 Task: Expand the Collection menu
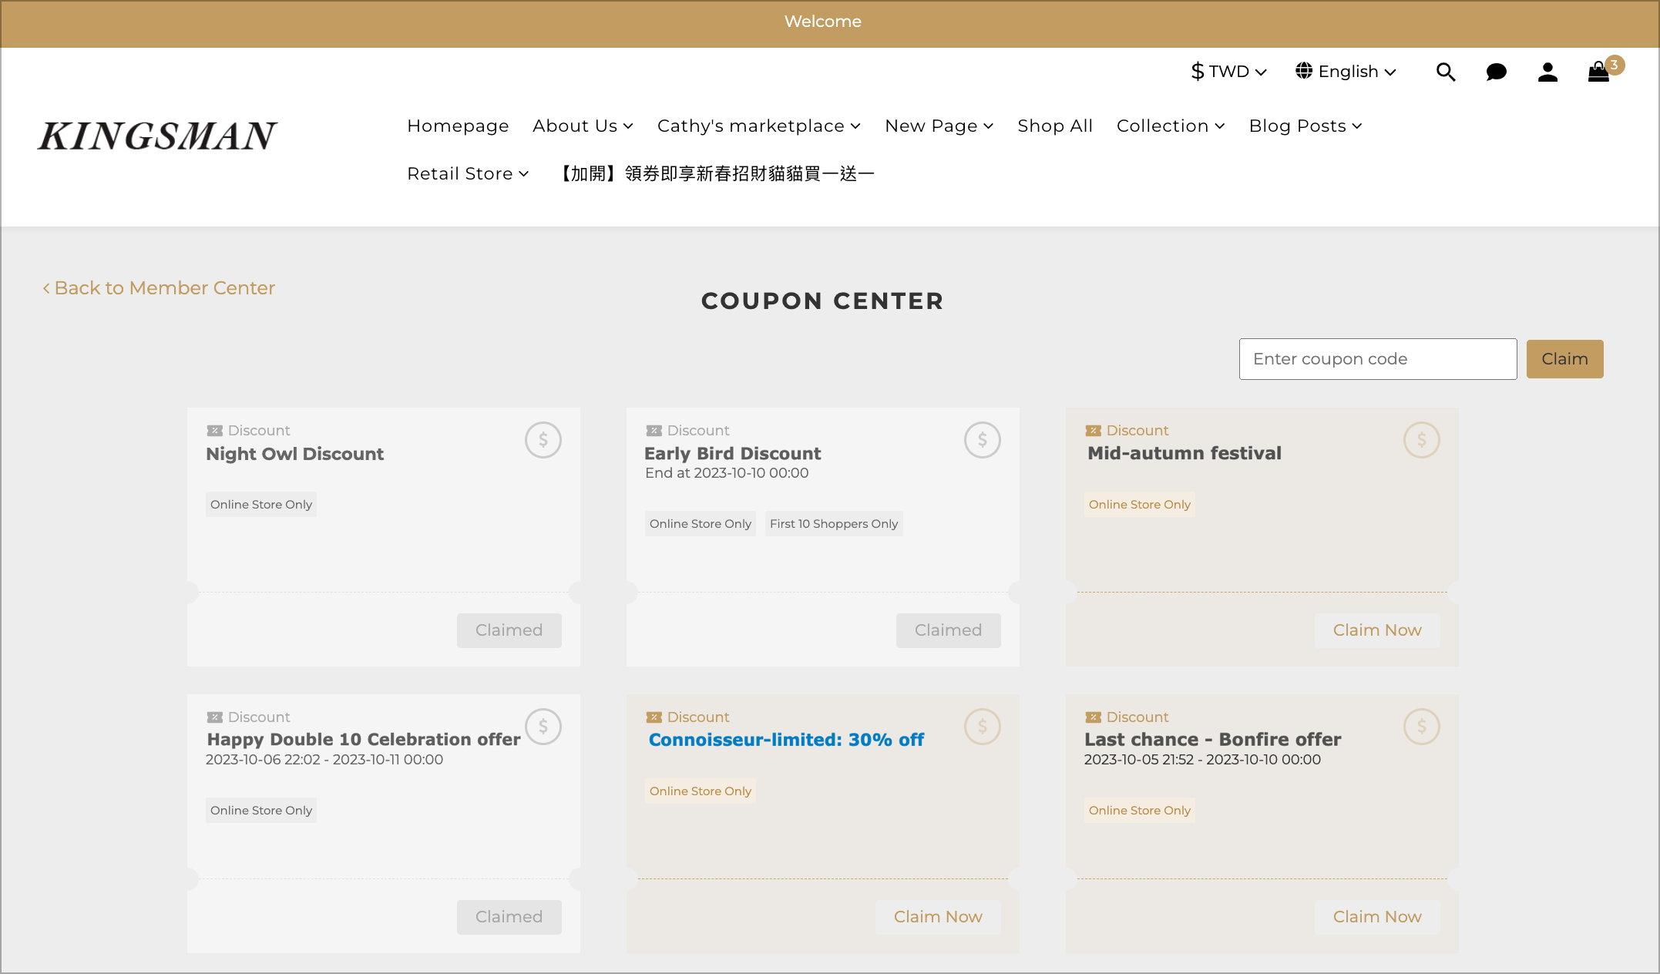pyautogui.click(x=1171, y=126)
